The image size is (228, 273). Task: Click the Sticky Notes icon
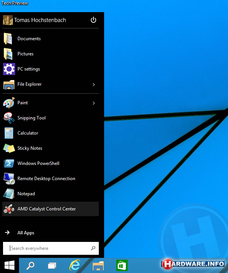click(x=9, y=148)
